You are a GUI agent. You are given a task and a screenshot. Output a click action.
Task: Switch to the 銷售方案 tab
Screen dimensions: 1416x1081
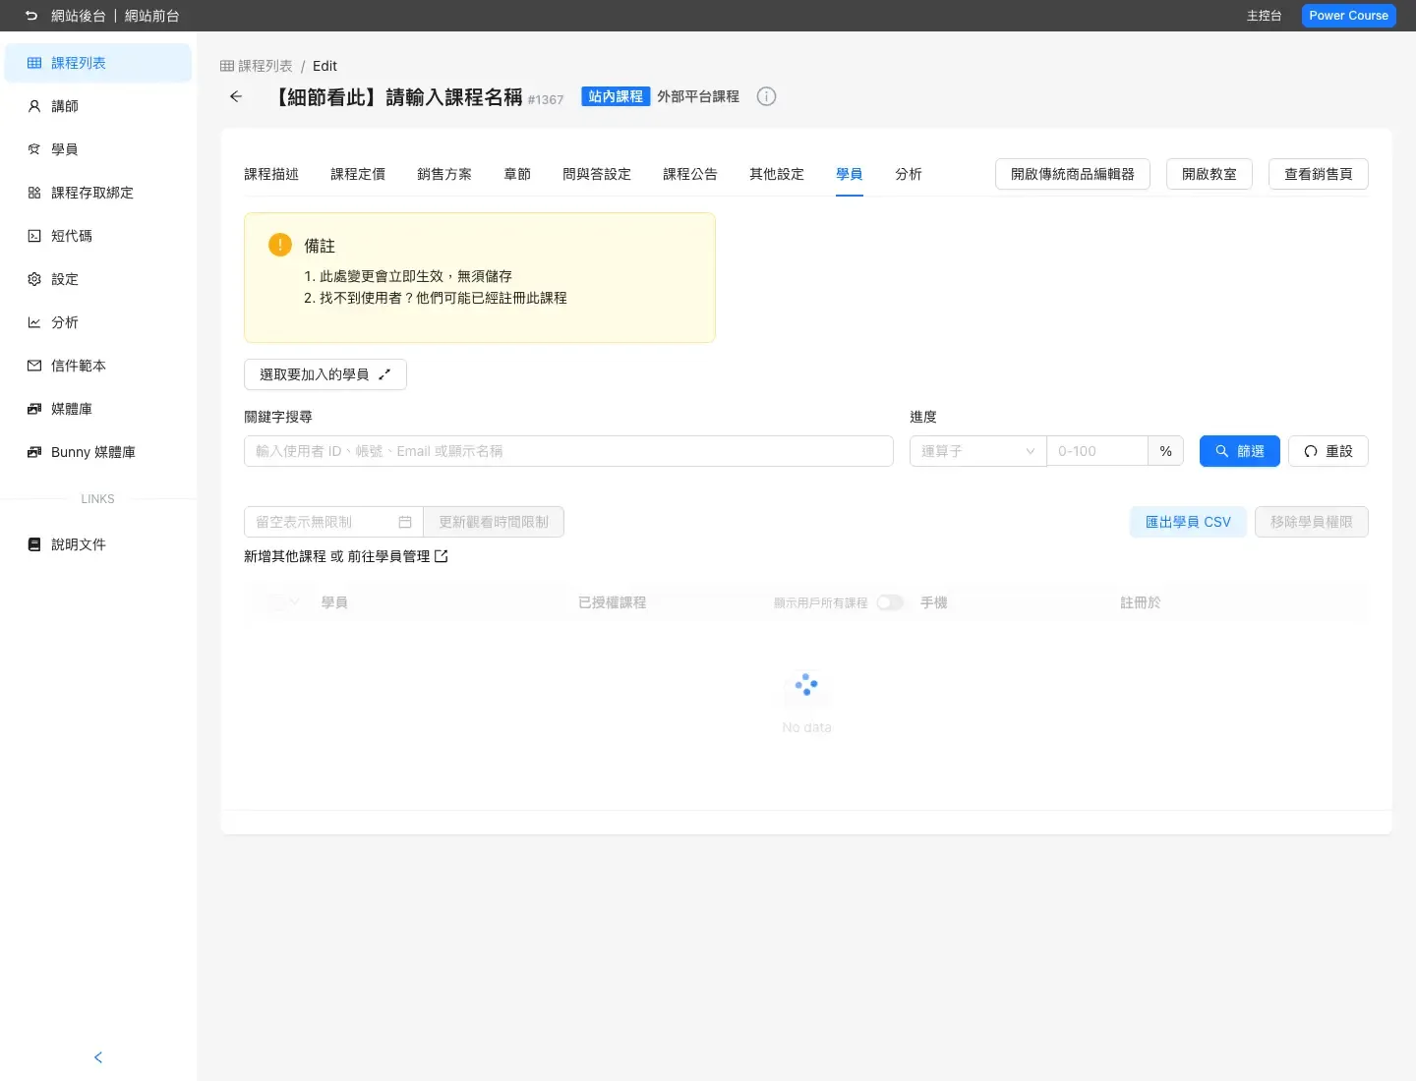pyautogui.click(x=444, y=174)
